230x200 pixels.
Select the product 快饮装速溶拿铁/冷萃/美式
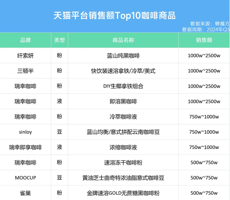(123, 71)
